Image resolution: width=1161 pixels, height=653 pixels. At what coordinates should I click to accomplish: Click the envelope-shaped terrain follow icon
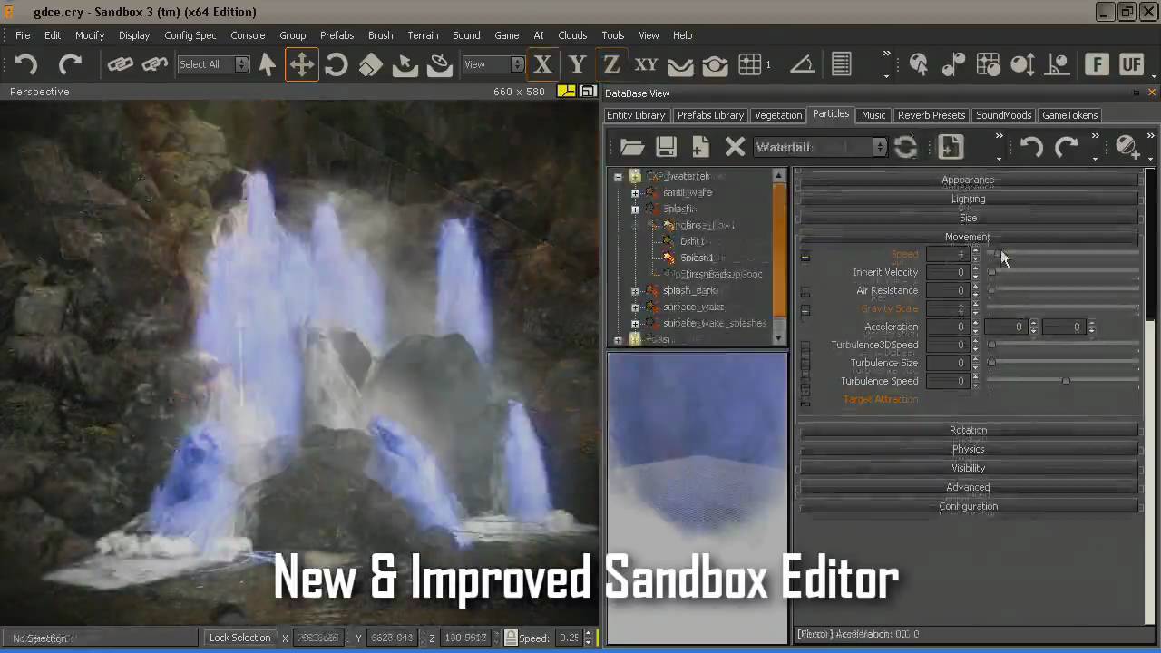pos(680,64)
